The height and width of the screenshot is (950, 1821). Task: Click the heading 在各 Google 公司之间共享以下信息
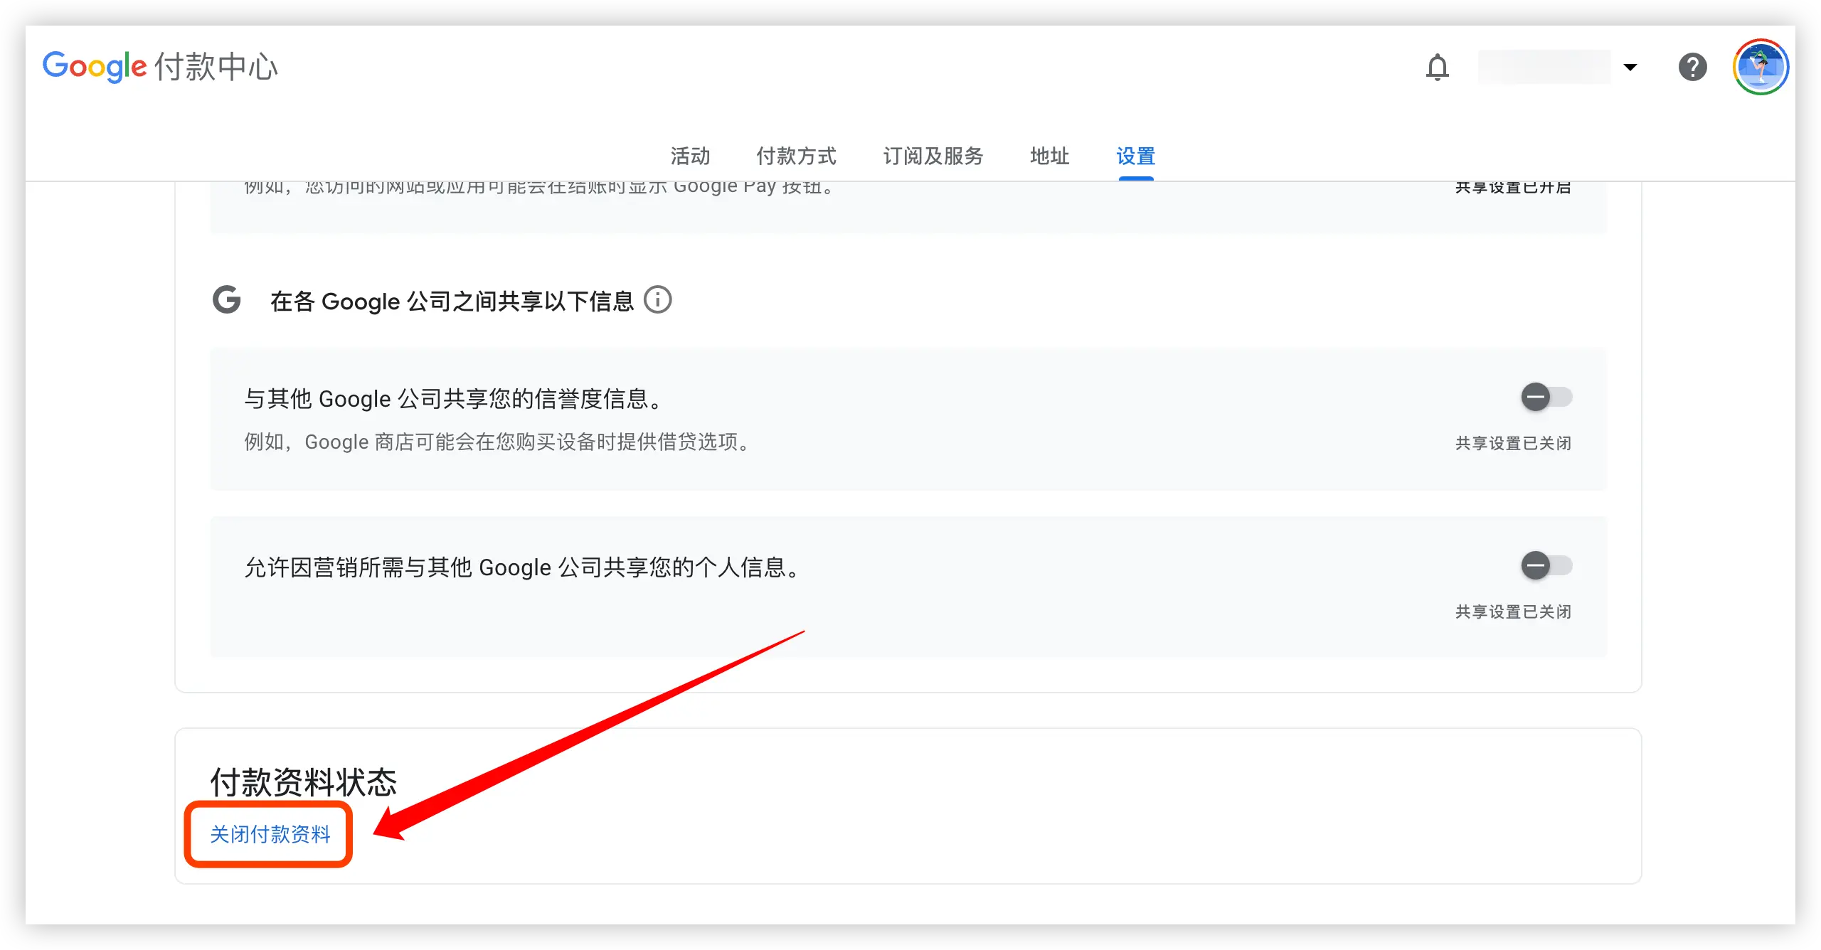coord(452,301)
